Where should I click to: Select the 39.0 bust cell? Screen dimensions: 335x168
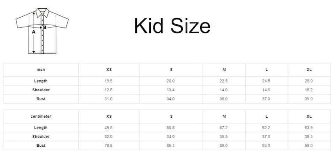click(x=309, y=99)
